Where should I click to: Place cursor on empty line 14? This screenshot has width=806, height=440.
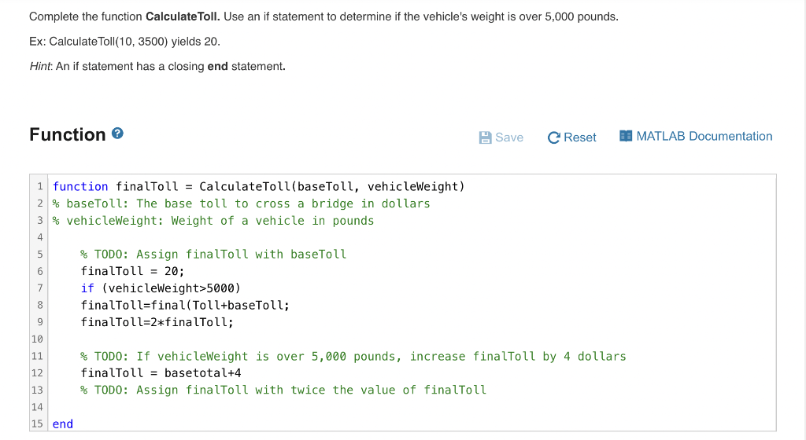[411, 407]
